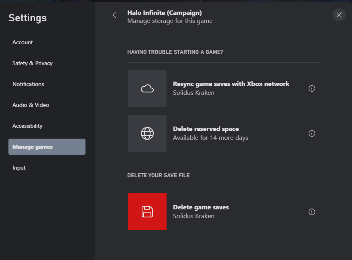The image size is (352, 260).
Task: Click Resync game saves with Xbox network
Action: (231, 84)
